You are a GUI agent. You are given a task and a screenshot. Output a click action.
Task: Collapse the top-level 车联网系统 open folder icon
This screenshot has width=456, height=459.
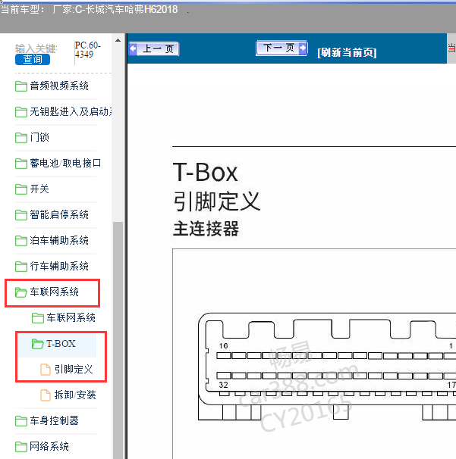tap(21, 292)
